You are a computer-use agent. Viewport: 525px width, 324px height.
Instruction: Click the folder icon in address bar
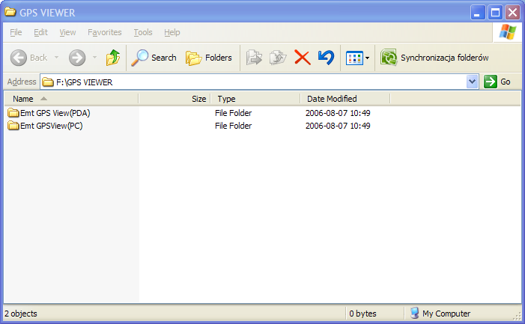48,82
